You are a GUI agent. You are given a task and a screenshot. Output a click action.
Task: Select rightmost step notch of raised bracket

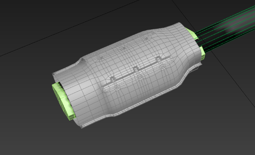159,59
